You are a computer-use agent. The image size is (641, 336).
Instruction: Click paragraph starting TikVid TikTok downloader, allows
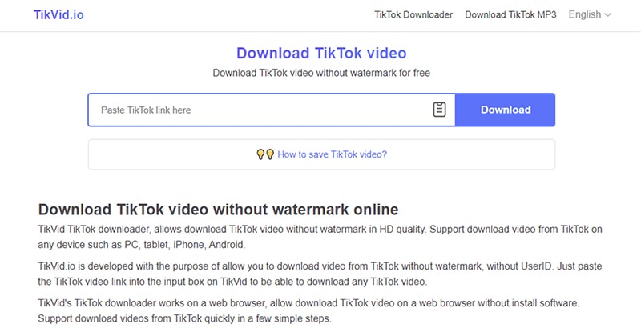(x=320, y=237)
